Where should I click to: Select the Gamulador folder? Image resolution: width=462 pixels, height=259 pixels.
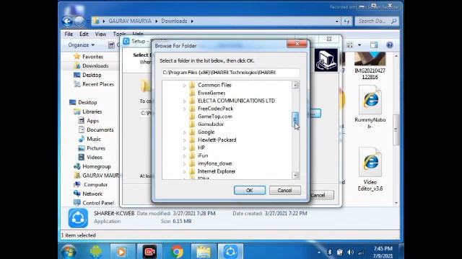pyautogui.click(x=211, y=124)
